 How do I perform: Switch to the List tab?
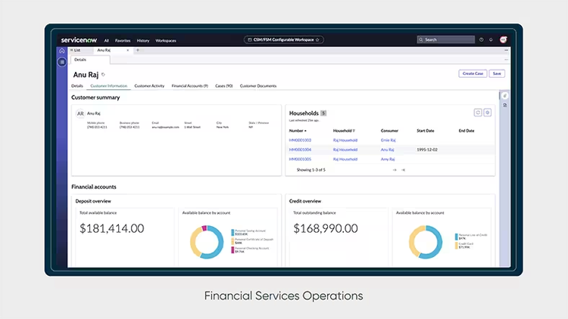pos(75,51)
